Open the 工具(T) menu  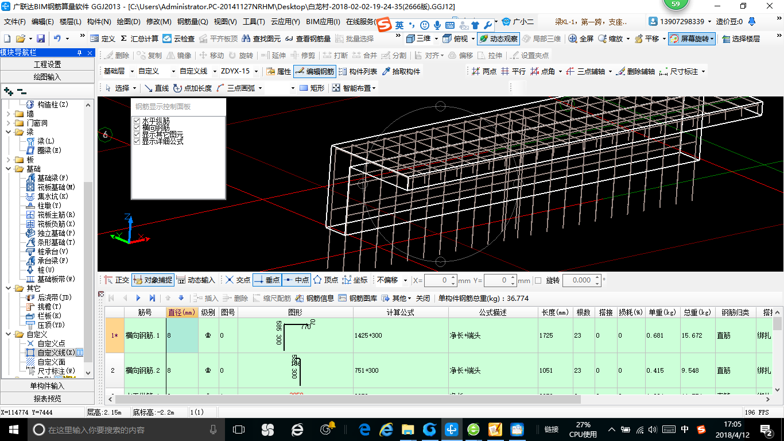coord(254,22)
